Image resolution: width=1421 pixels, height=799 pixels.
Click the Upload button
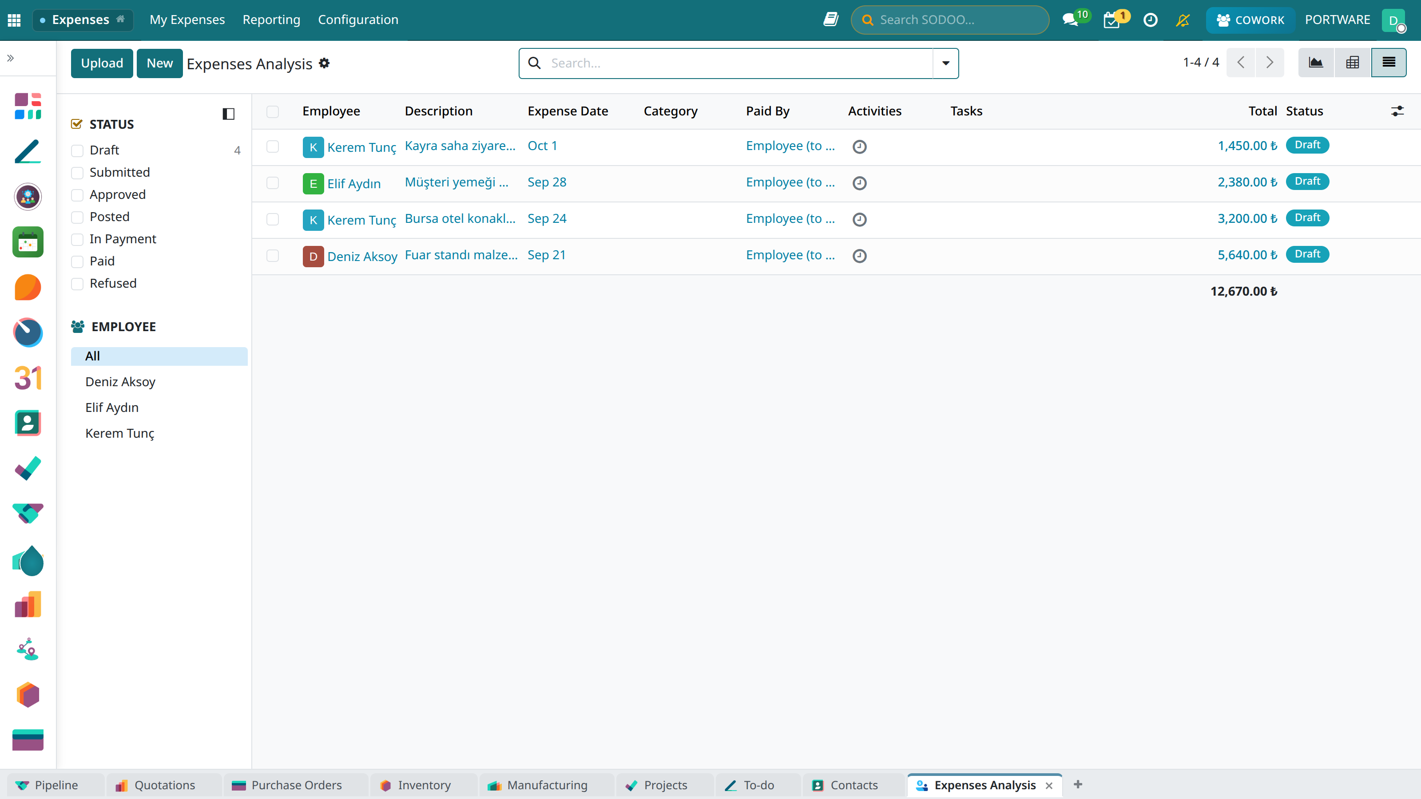[x=102, y=63]
